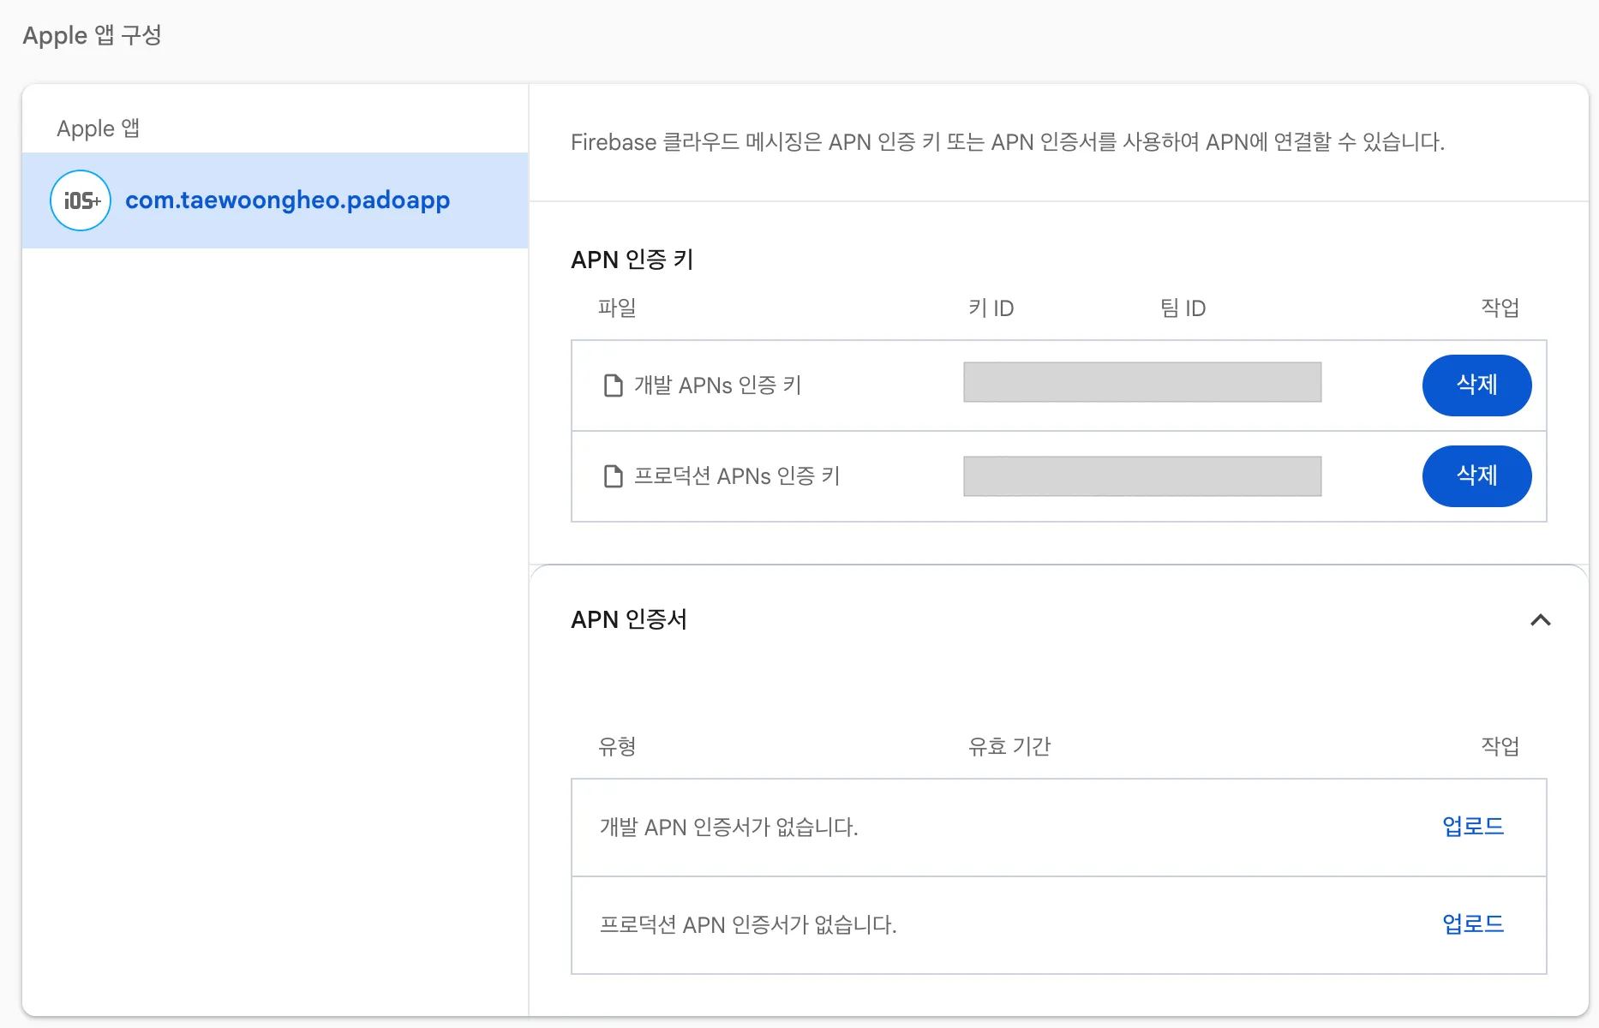The image size is (1599, 1028).
Task: Click the 개발 APNs 인증 키 file label
Action: point(717,385)
